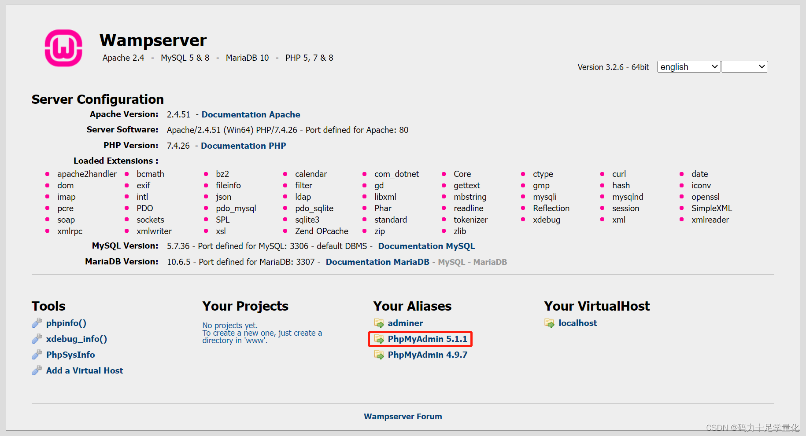Open Documentation Apache link
The image size is (806, 436).
tap(251, 114)
